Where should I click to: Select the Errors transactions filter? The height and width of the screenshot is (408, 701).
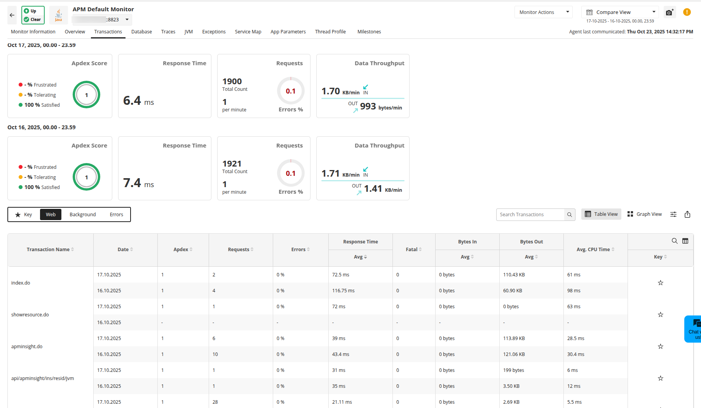point(116,215)
